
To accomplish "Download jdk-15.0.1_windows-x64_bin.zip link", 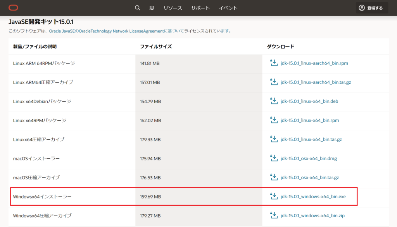I will (x=312, y=215).
